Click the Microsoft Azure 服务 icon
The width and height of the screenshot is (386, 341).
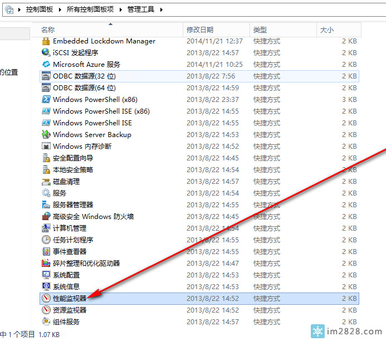click(46, 64)
